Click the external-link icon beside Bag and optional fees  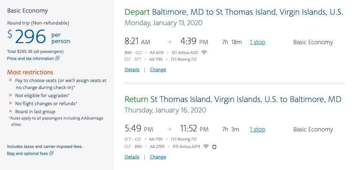click(x=51, y=153)
